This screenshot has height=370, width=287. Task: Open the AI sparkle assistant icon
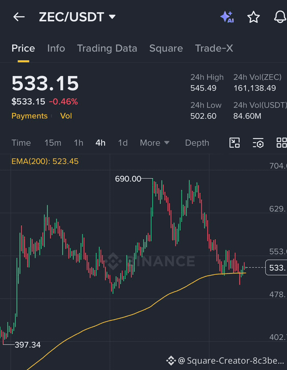227,17
